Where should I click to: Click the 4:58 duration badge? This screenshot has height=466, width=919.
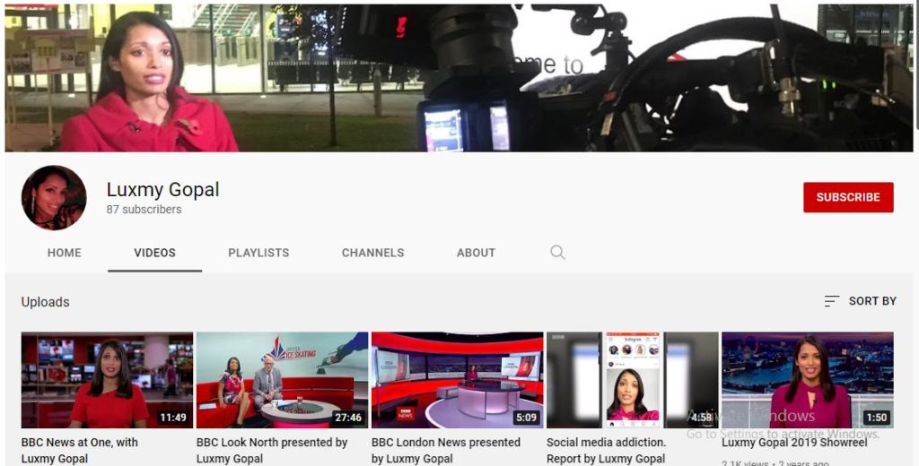coord(702,418)
